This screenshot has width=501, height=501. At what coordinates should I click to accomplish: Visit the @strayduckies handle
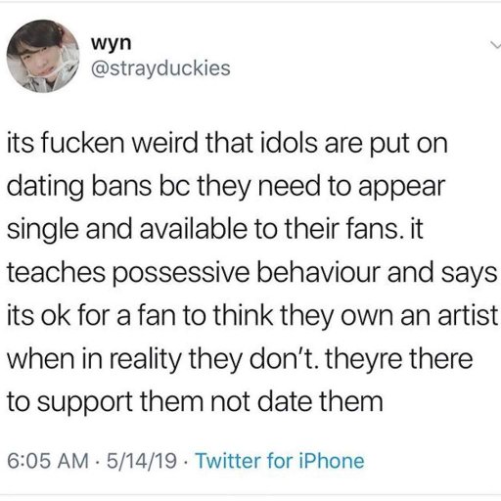[161, 68]
